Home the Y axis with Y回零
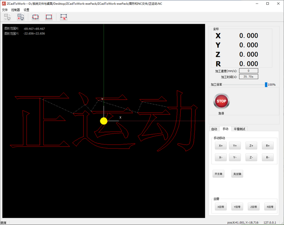The width and height of the screenshot is (284, 225). (237, 207)
